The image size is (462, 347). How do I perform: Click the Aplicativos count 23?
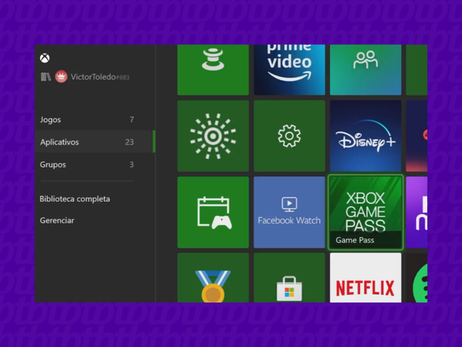129,142
